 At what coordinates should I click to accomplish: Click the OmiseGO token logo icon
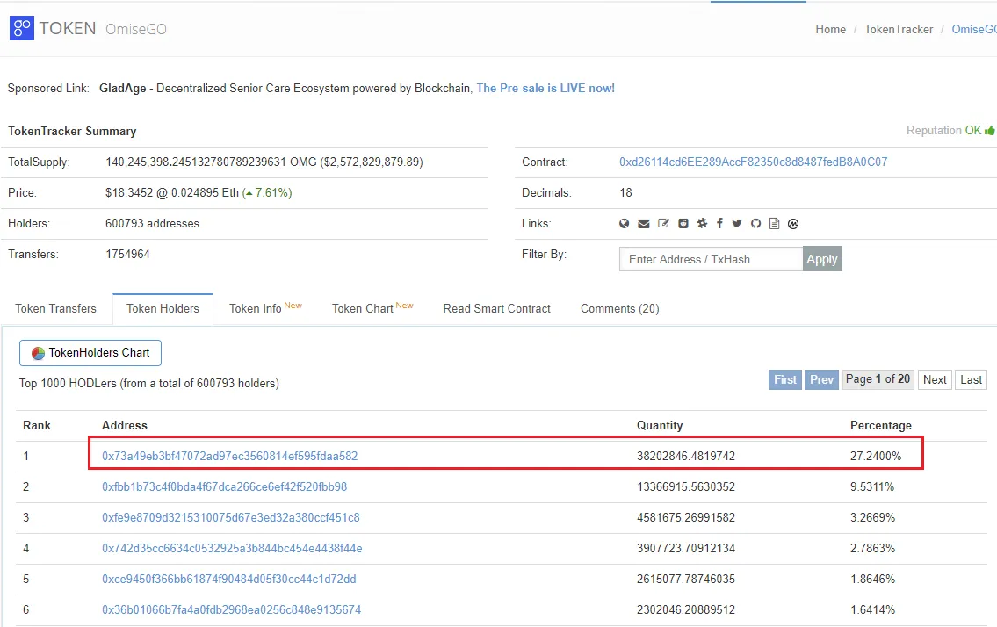tap(22, 29)
